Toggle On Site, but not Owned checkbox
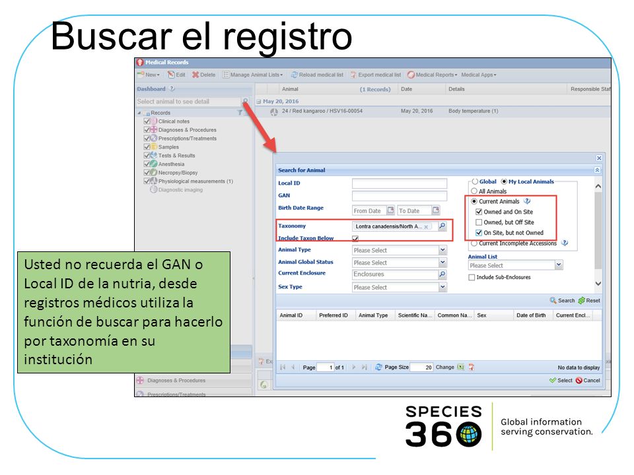634x475 pixels. (x=479, y=233)
